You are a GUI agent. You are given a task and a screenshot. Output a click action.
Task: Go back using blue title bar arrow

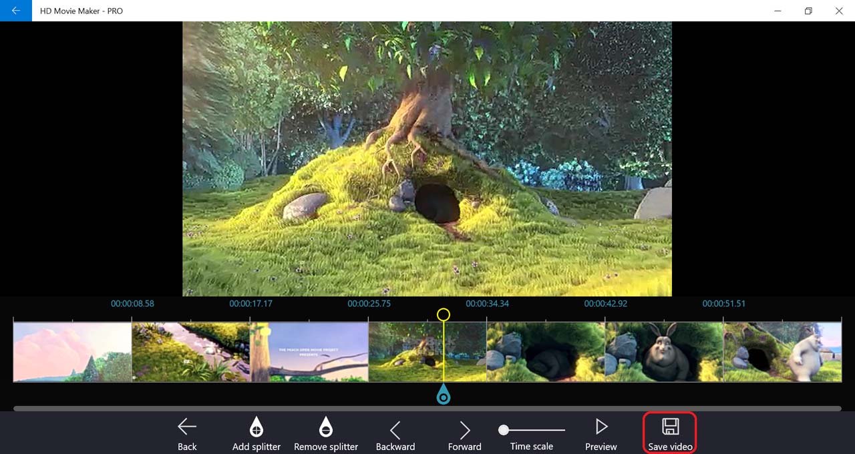16,11
